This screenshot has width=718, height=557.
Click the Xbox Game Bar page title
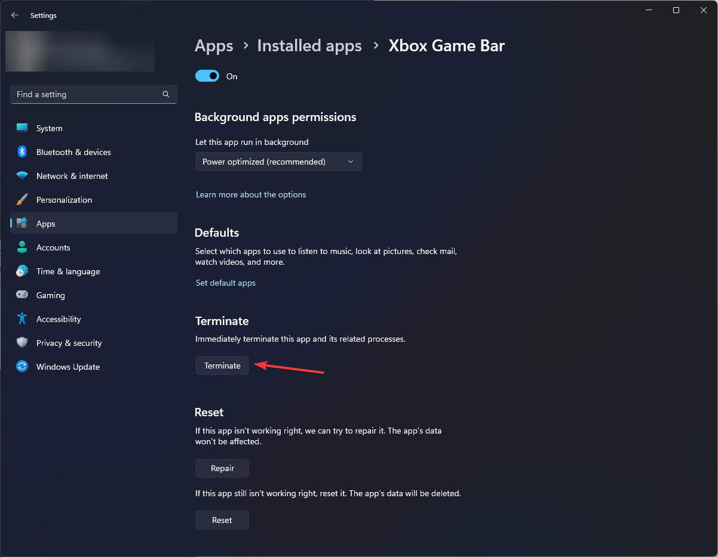point(447,46)
